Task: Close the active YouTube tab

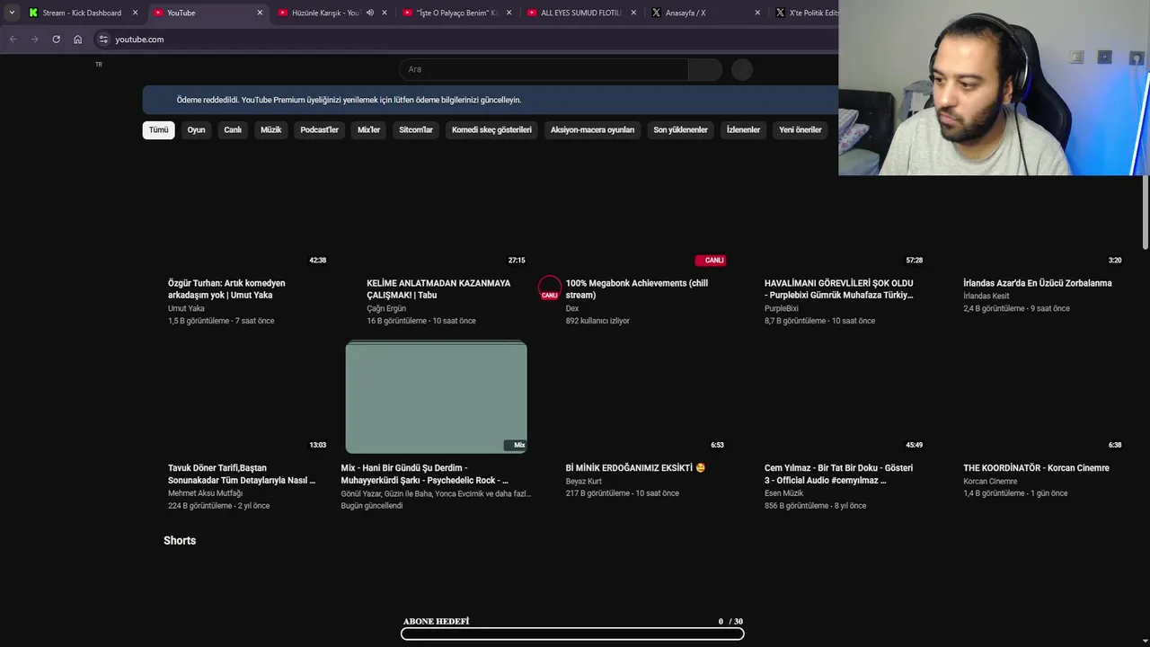Action: point(260,13)
